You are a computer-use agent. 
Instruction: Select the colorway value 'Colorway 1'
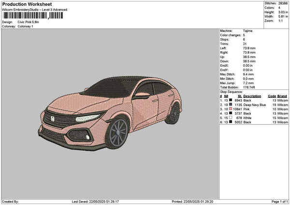[25, 27]
